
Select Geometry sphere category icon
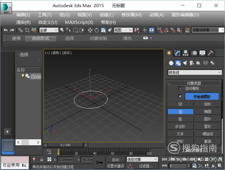click(x=171, y=63)
